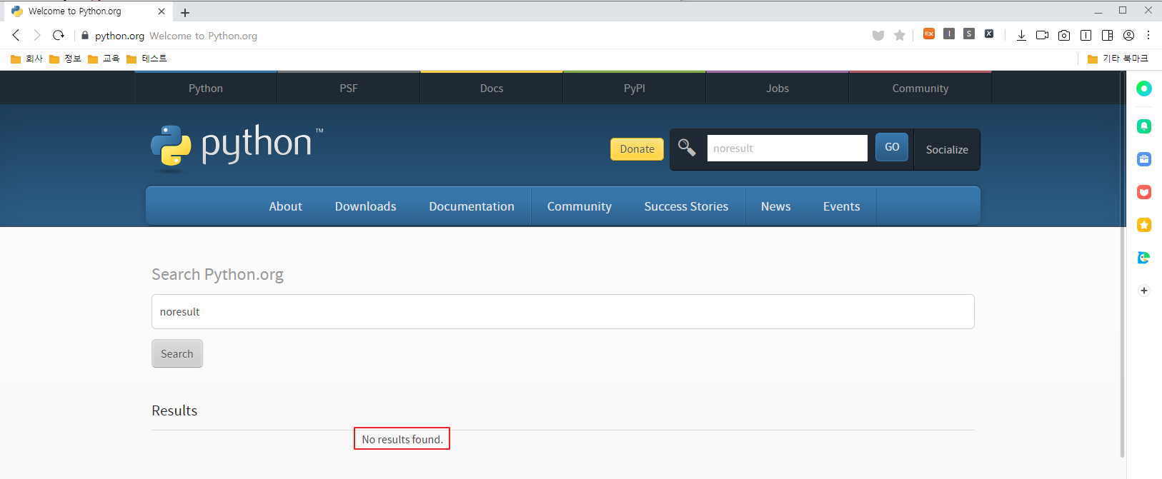Select the Python top tab
This screenshot has height=479, width=1162.
206,88
